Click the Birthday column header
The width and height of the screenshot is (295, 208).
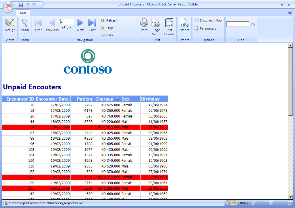[154, 99]
